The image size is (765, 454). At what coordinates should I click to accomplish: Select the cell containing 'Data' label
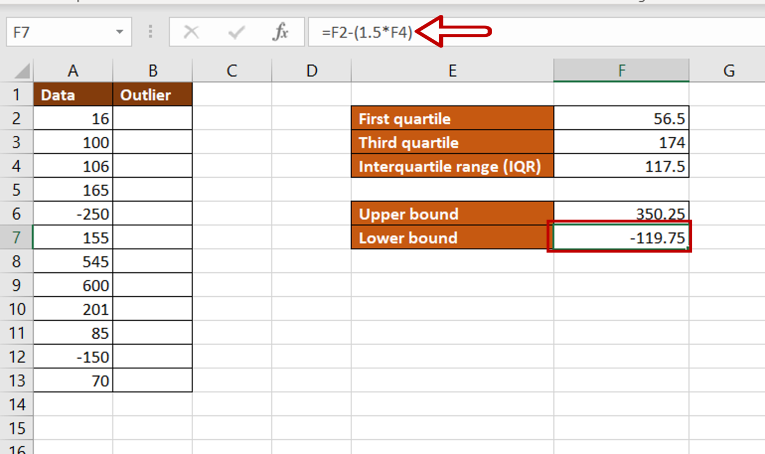coord(73,95)
